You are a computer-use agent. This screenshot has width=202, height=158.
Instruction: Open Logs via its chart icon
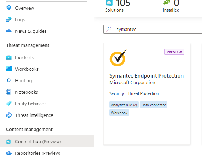[x=9, y=19]
